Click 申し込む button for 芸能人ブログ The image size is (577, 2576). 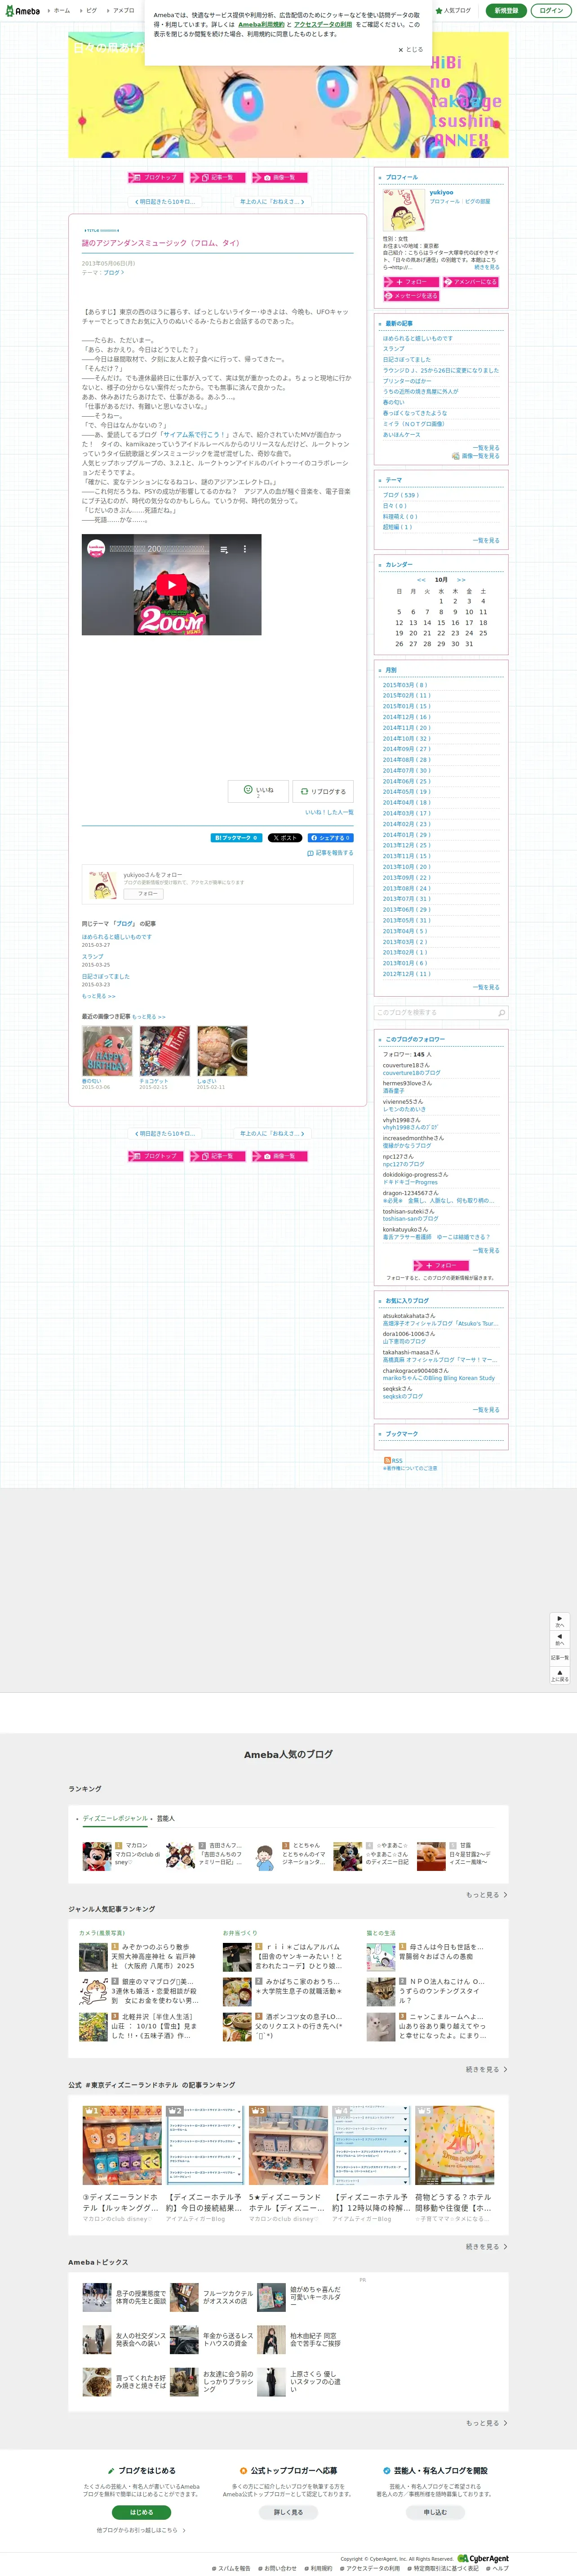point(435,2511)
